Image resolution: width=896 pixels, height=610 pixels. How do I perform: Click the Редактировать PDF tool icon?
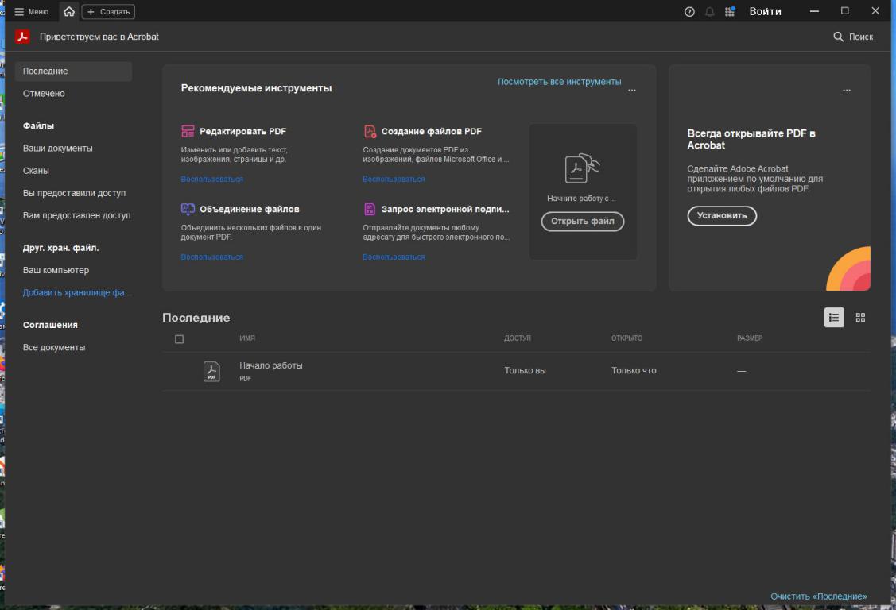[x=188, y=131]
